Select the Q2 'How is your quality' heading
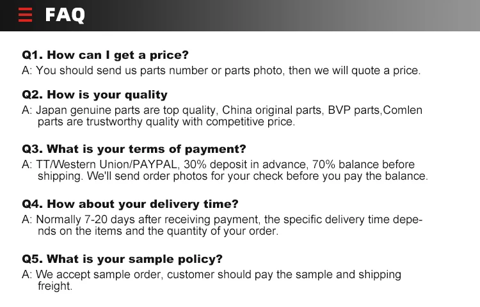The height and width of the screenshot is (307, 480). [x=95, y=95]
